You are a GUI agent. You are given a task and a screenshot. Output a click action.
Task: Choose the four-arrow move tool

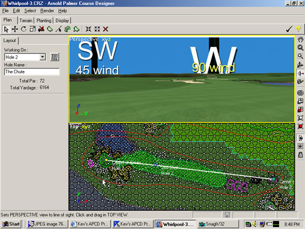[15, 29]
